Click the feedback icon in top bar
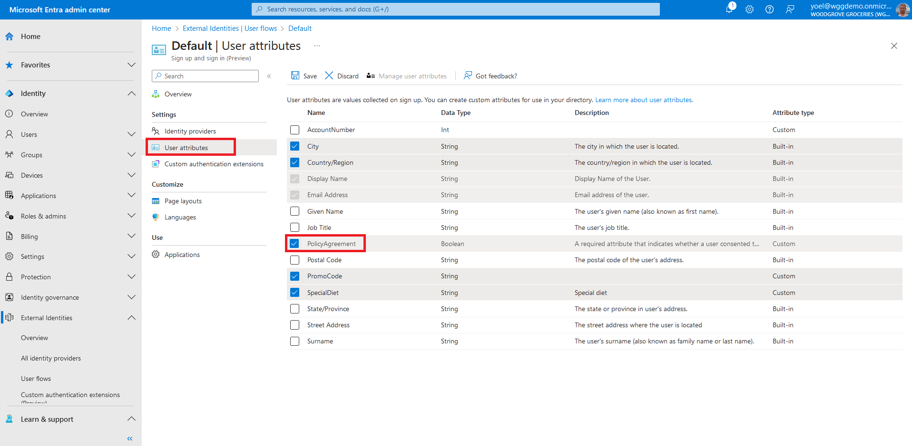Screen dimensions: 912x446 coord(790,9)
